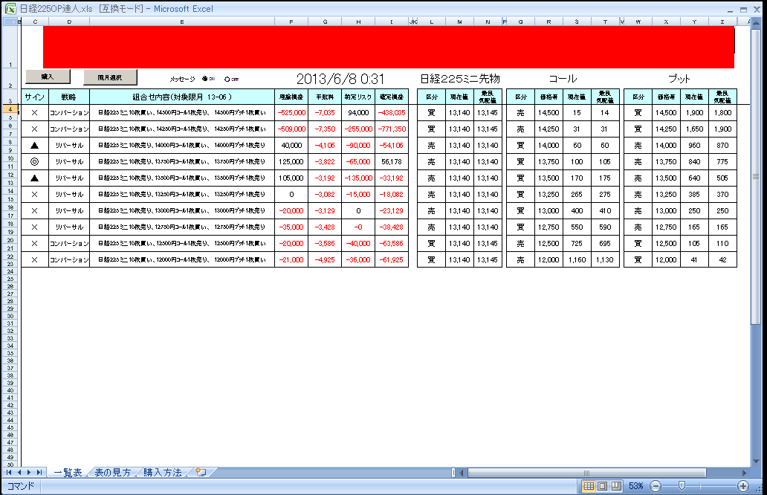This screenshot has width=767, height=495.
Task: Go to previous sheet tab arrow
Action: [19, 473]
